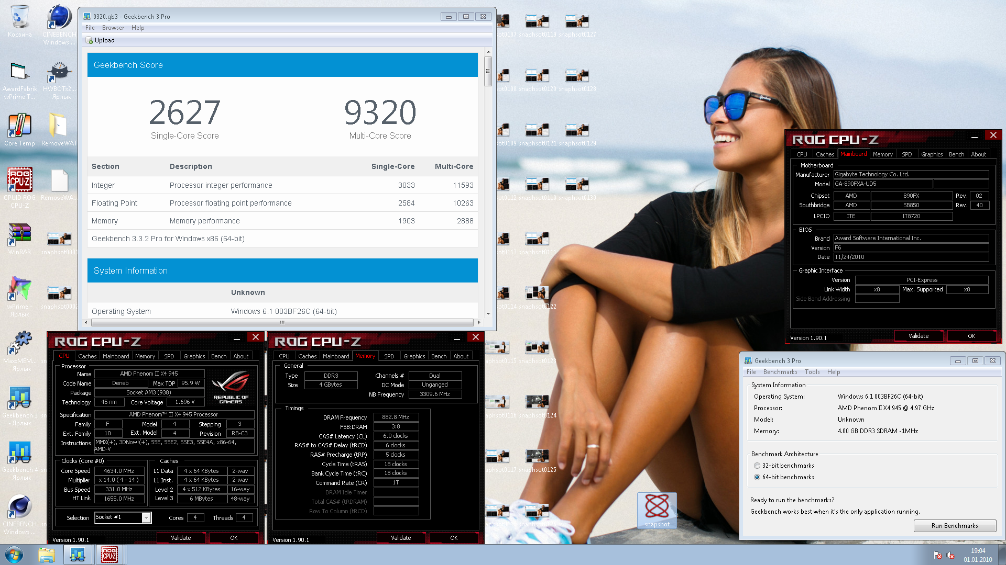The height and width of the screenshot is (565, 1006).
Task: Click Geekbench results horizontal scrollbar thumb
Action: 282,322
